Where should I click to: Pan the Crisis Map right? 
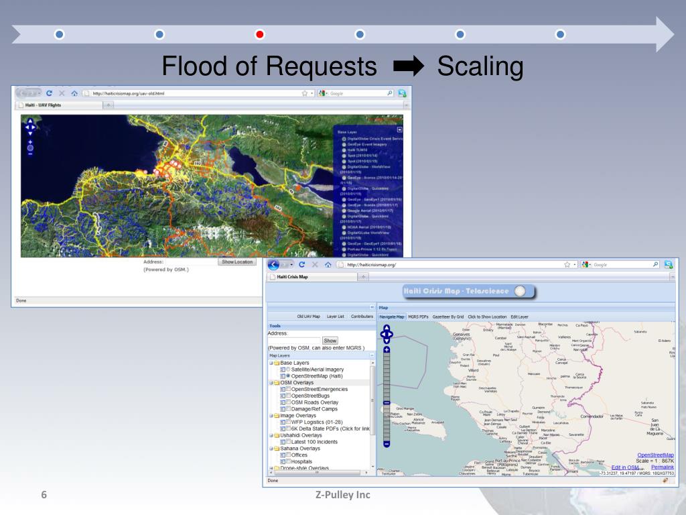click(391, 335)
